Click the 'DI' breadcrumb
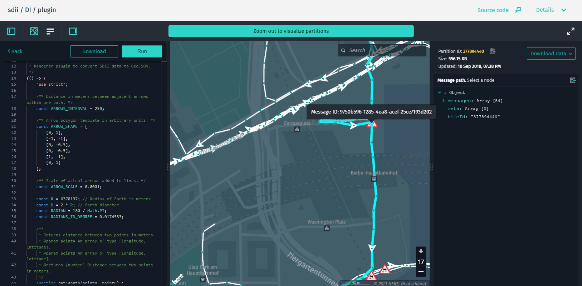The width and height of the screenshot is (582, 286). 28,10
